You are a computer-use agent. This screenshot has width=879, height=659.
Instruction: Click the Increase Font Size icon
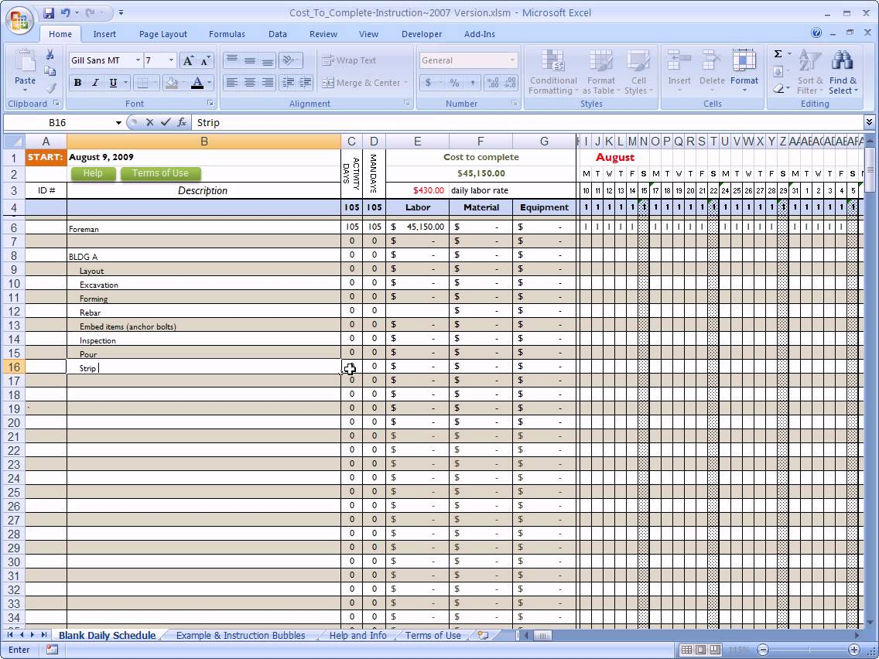click(189, 60)
